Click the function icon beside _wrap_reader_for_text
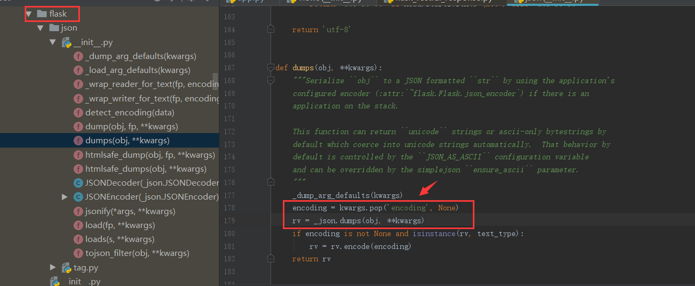Screen dimensions: 695x286 click(78, 84)
